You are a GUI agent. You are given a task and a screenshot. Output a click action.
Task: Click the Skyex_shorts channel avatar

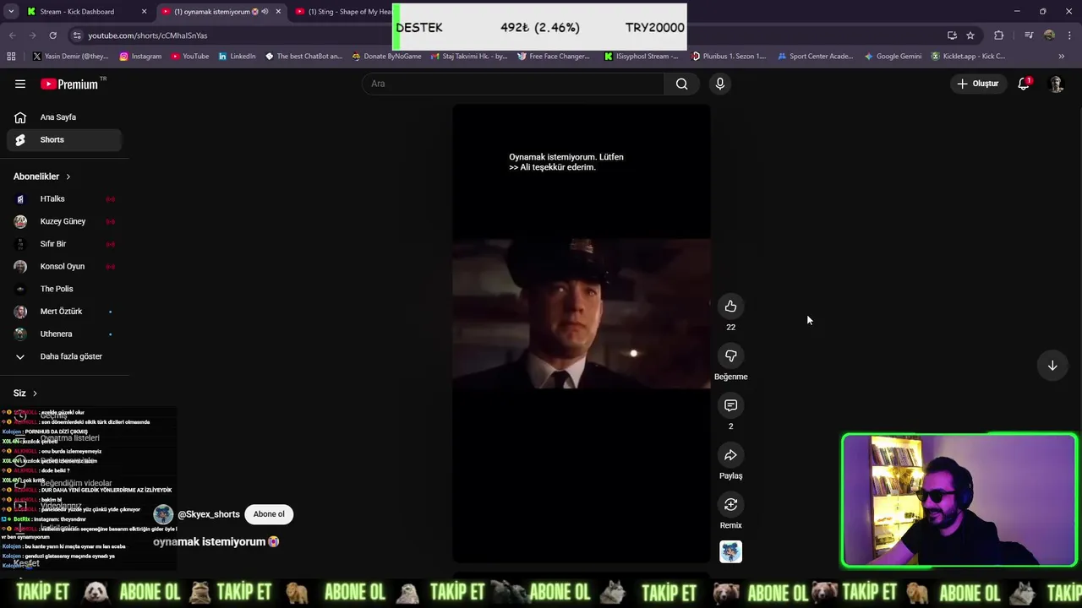163,514
